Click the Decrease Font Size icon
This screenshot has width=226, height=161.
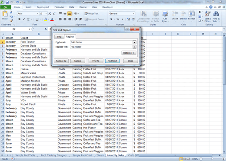click(x=54, y=14)
